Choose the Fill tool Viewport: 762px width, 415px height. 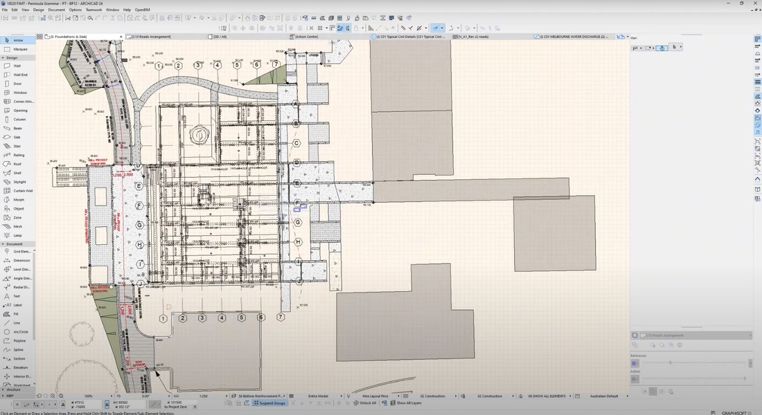click(17, 313)
